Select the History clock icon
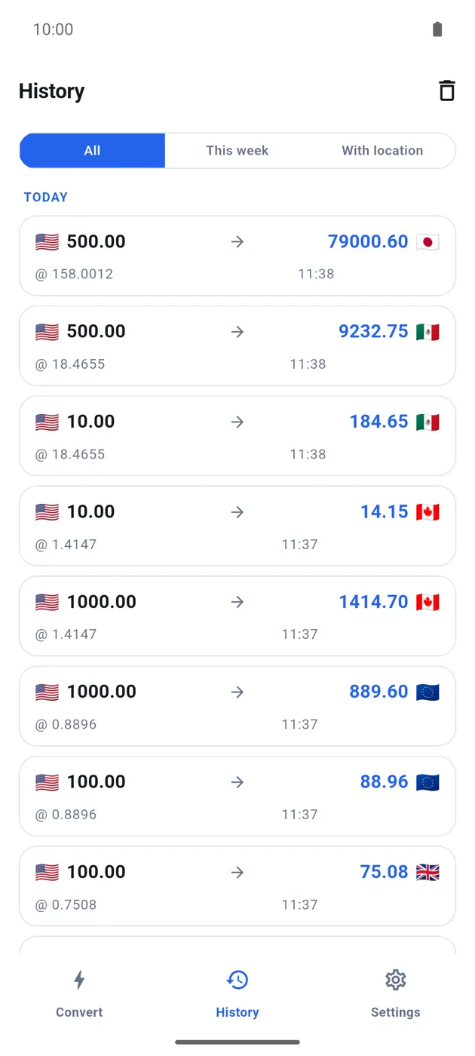 237,980
